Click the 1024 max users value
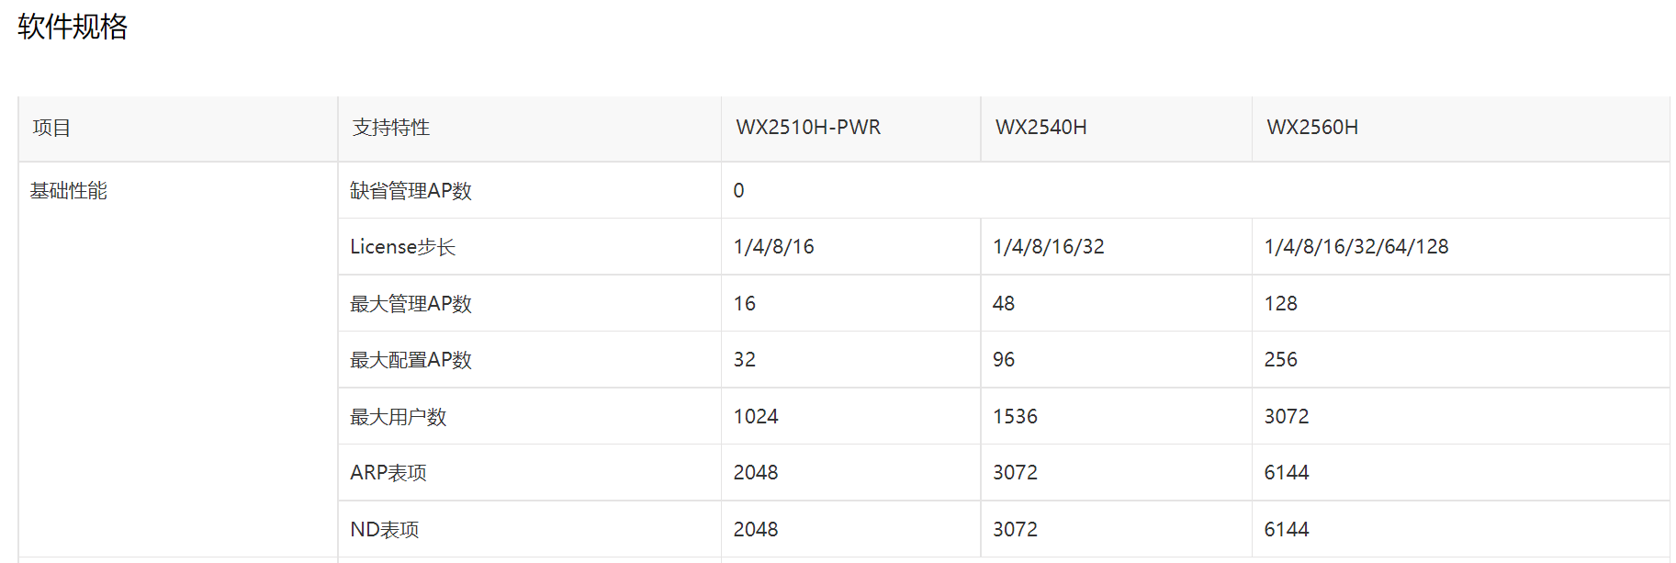The image size is (1676, 563). (756, 417)
